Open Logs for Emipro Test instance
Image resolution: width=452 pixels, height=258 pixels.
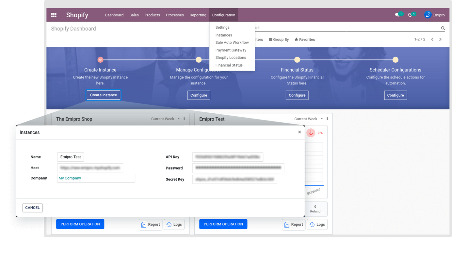[x=317, y=224]
